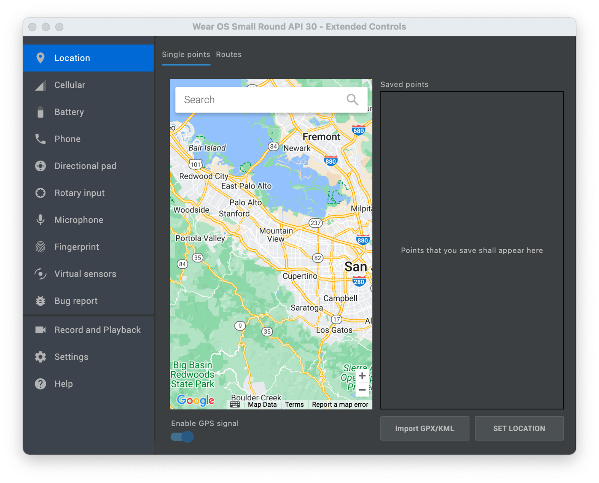The height and width of the screenshot is (483, 599).
Task: Click the Settings gear icon
Action: tap(40, 357)
